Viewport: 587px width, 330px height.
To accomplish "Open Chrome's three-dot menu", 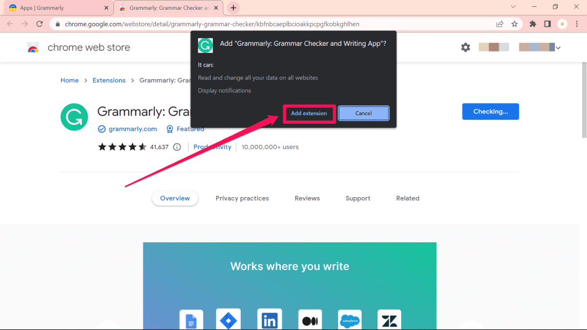I will click(576, 25).
